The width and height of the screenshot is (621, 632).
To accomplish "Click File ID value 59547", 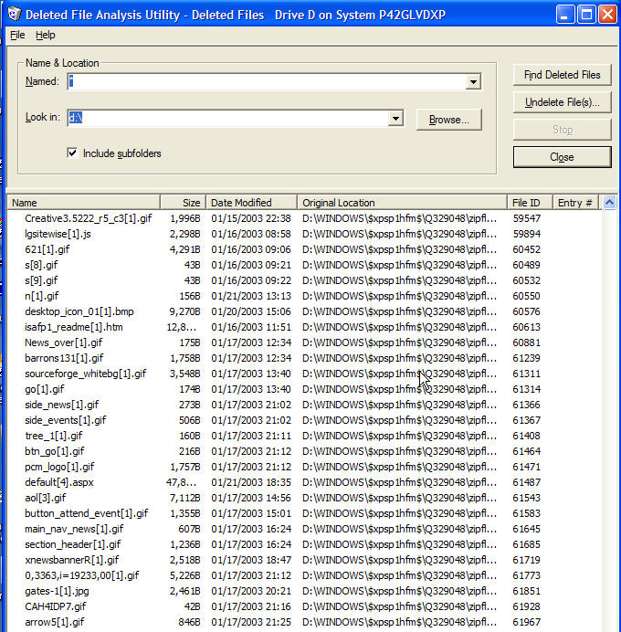I will point(526,218).
